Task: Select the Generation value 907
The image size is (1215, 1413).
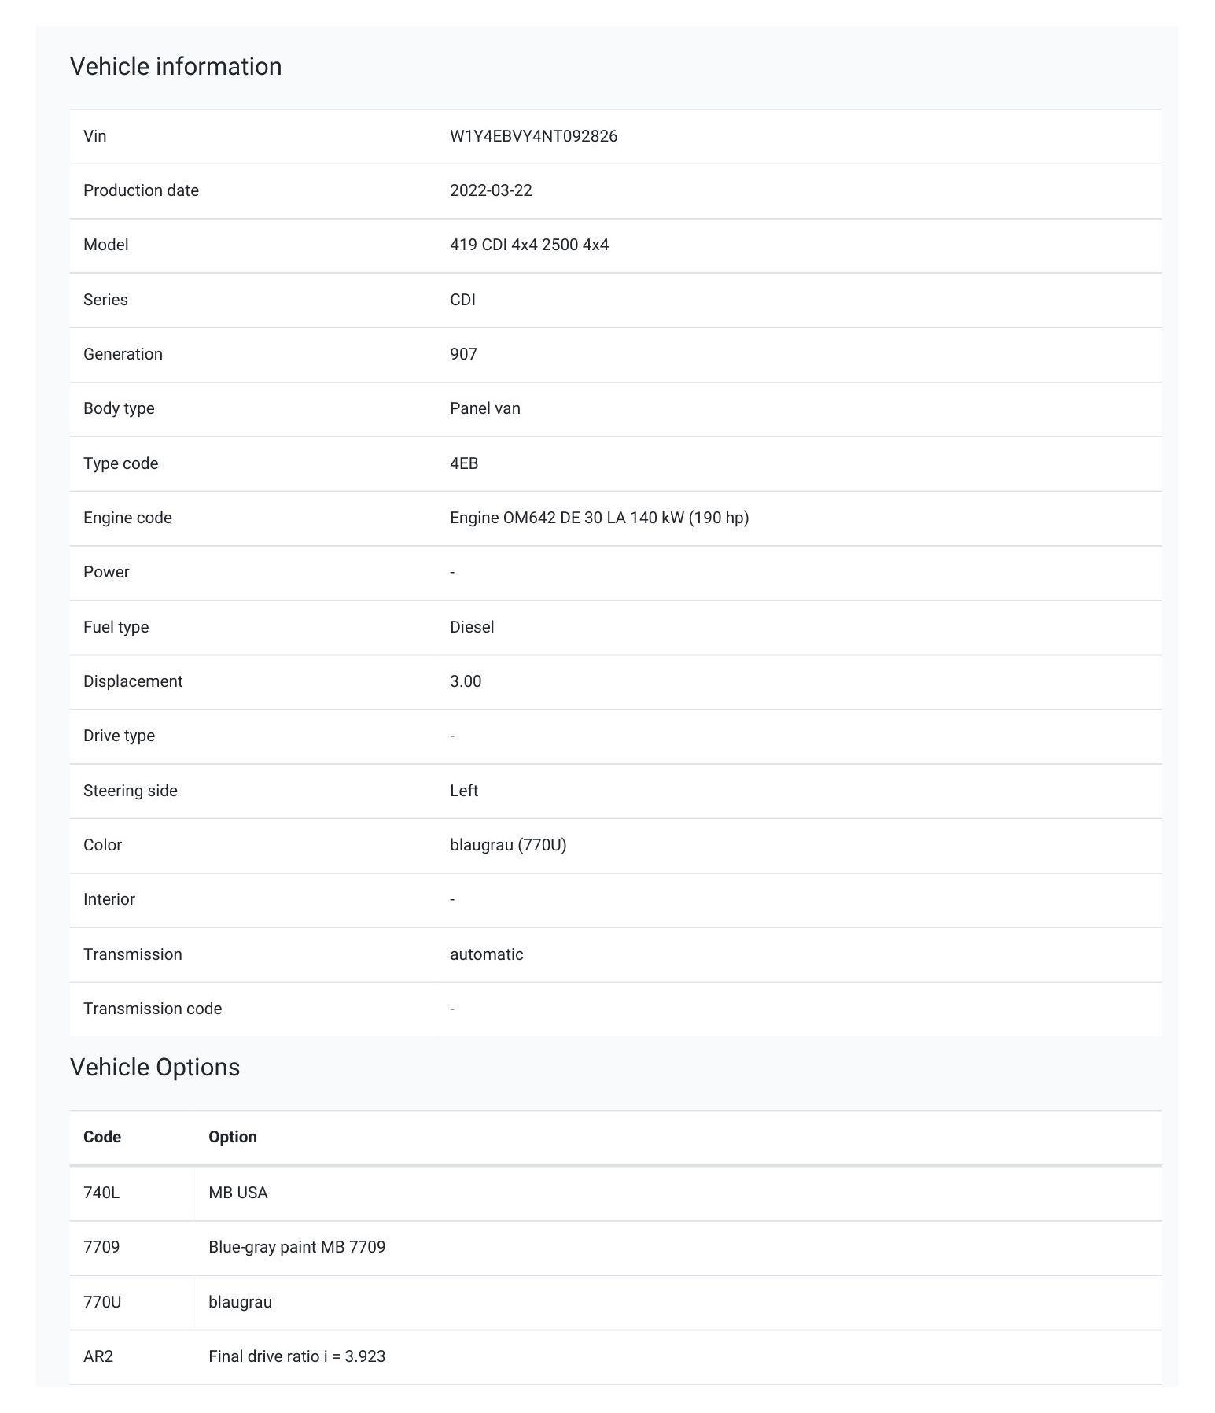Action: (463, 354)
